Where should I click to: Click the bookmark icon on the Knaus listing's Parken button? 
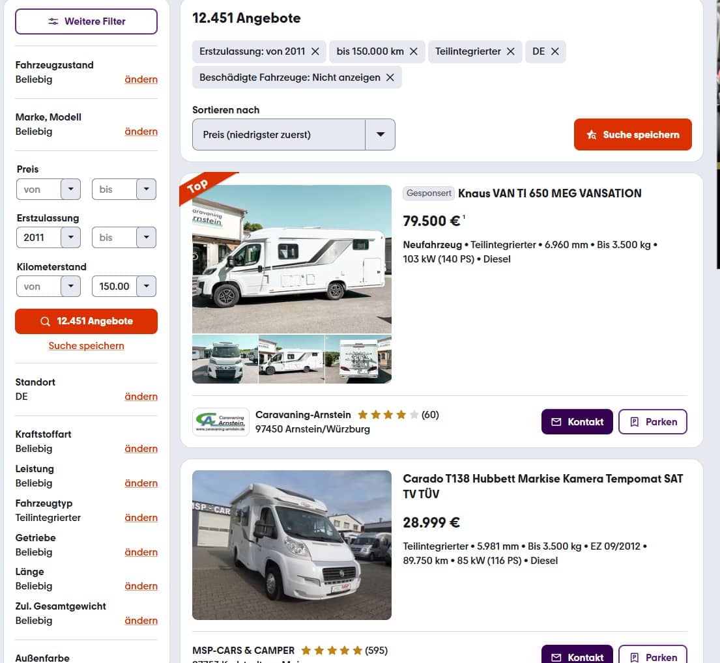(x=635, y=421)
